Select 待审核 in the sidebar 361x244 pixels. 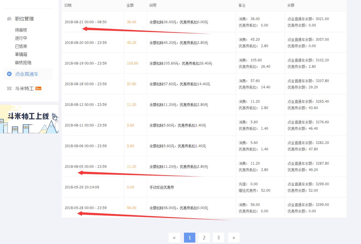coord(21,30)
